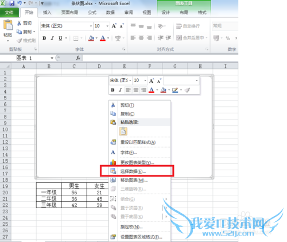
Task: Toggle Italic in the mini toolbar
Action: [120, 90]
